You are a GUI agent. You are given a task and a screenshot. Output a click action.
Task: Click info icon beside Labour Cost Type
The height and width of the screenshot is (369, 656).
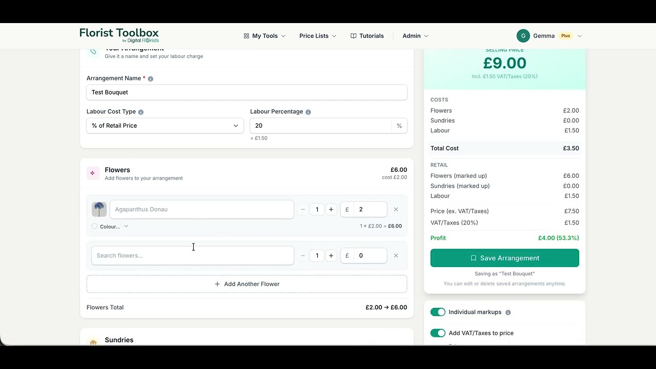pyautogui.click(x=141, y=112)
